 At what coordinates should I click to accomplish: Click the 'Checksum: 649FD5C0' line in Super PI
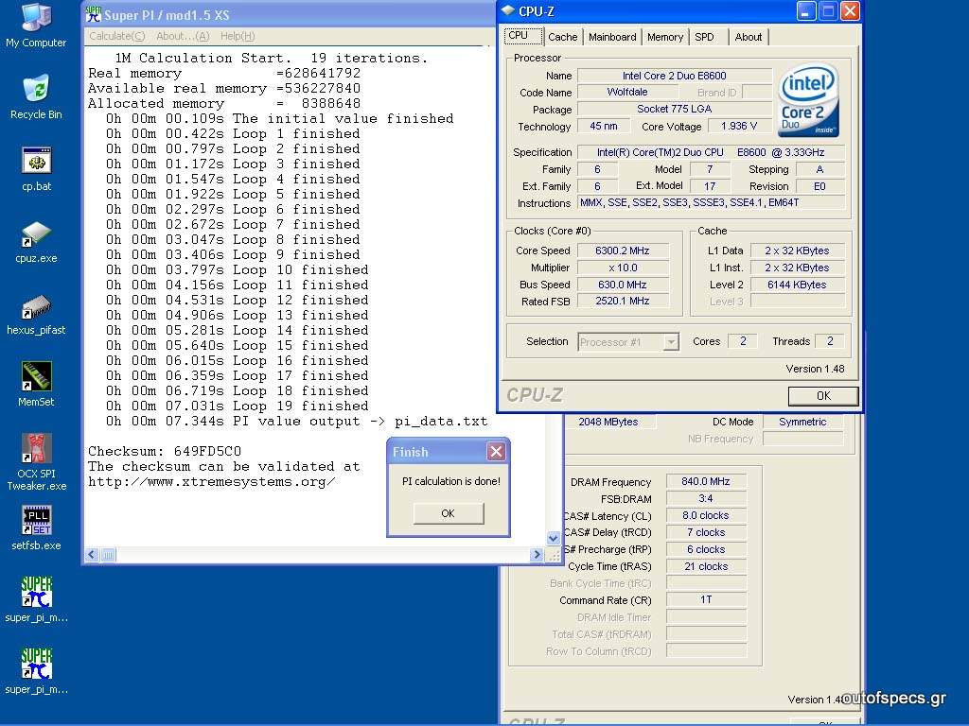165,451
